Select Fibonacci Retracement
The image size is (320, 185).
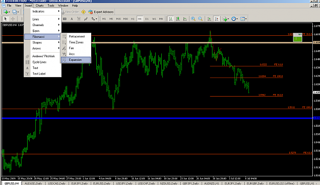(76, 36)
